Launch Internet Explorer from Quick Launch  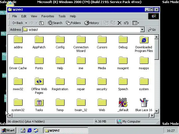[29, 130]
